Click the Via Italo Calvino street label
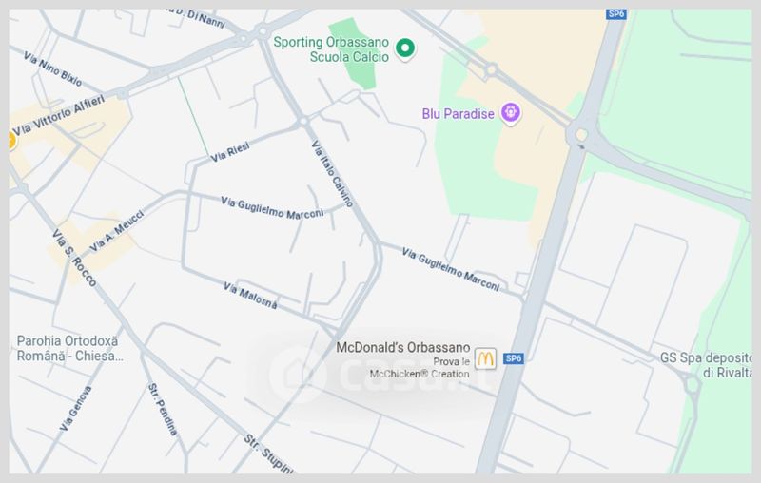Screen dimensions: 761x483 [x=332, y=174]
